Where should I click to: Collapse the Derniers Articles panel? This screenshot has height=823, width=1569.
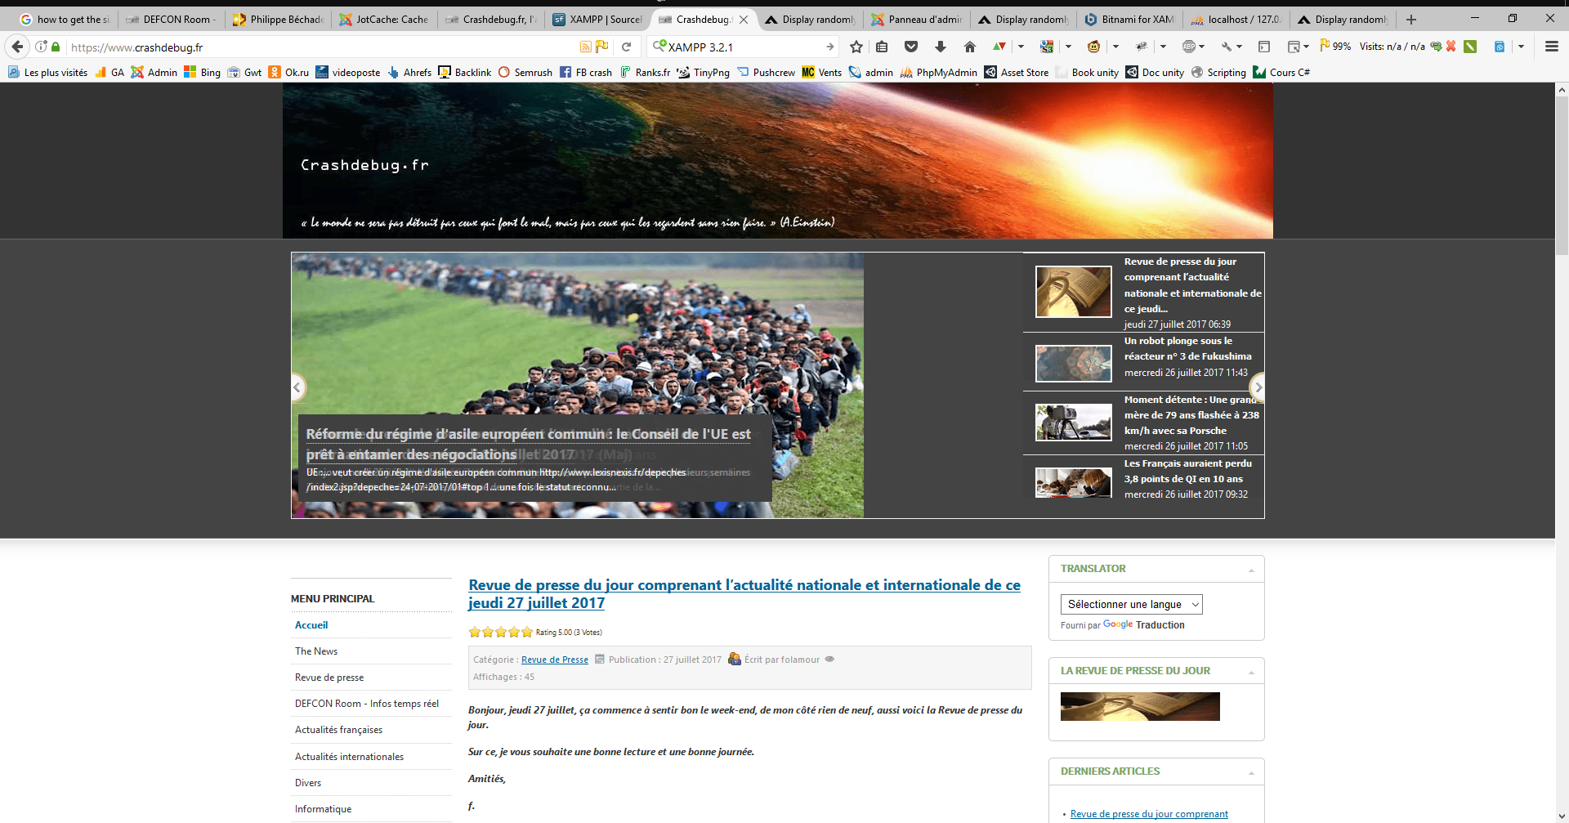click(x=1251, y=772)
